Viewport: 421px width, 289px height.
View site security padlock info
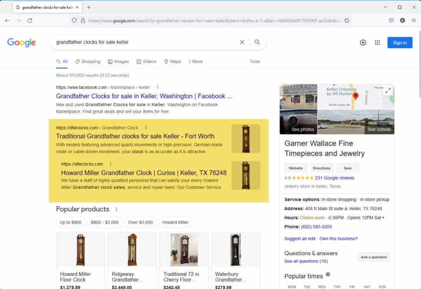83,21
